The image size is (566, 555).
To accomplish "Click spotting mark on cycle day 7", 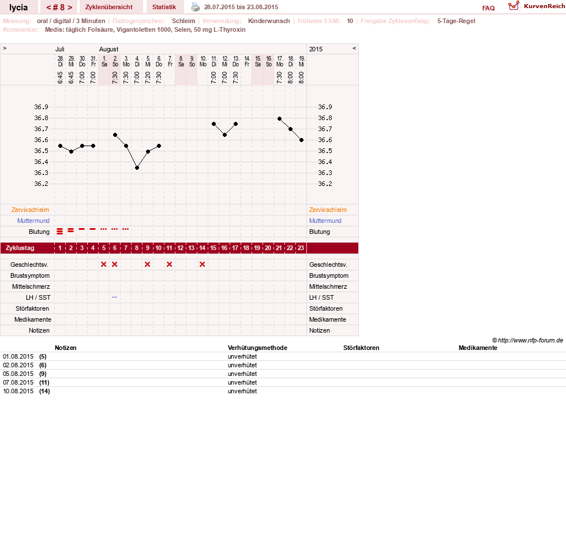I will tap(125, 229).
